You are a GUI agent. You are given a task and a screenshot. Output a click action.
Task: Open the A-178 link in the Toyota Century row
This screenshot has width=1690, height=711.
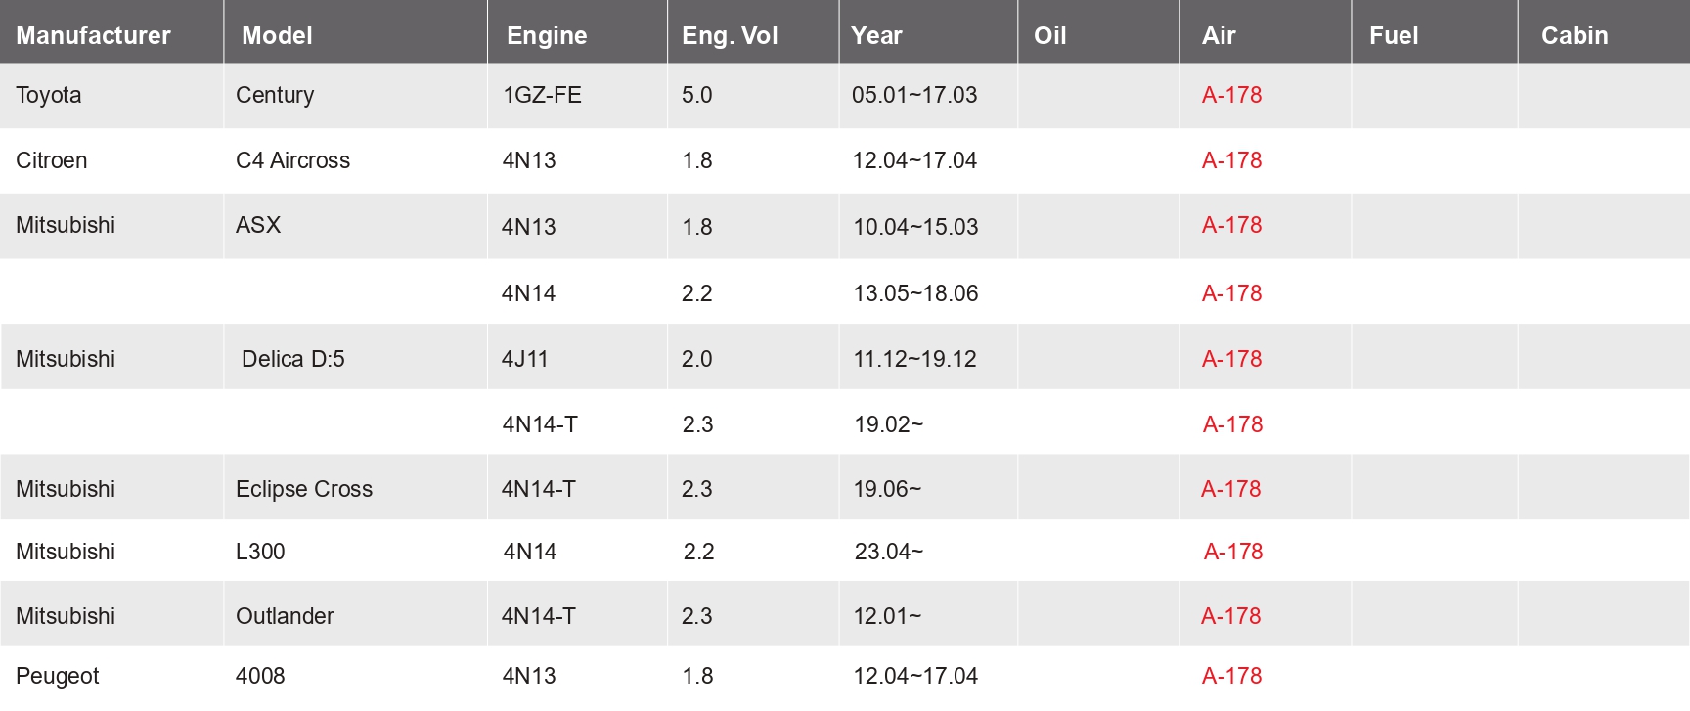pyautogui.click(x=1231, y=95)
